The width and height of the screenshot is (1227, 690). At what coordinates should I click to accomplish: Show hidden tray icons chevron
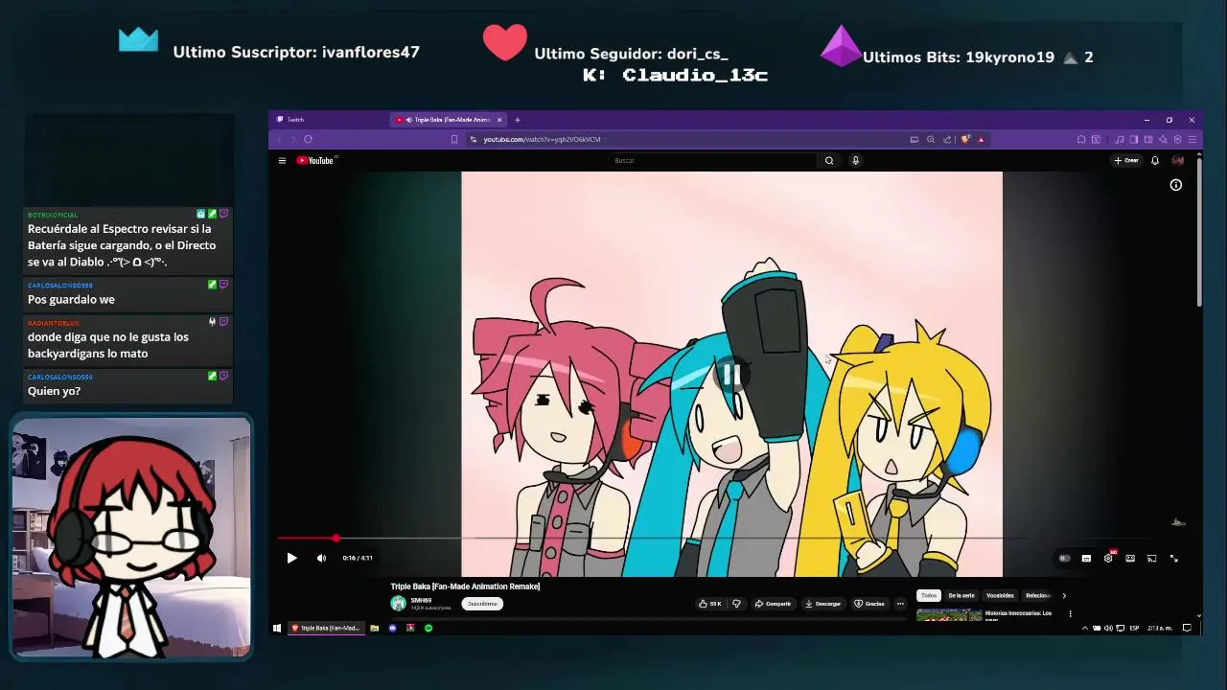[x=1085, y=629]
